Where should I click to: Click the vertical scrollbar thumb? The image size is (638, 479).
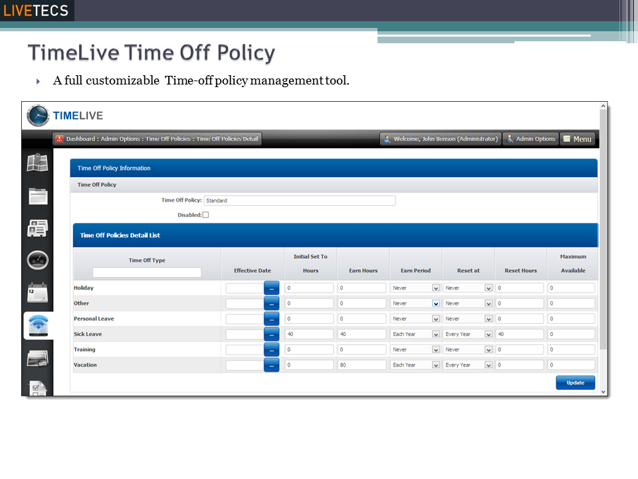(x=603, y=230)
